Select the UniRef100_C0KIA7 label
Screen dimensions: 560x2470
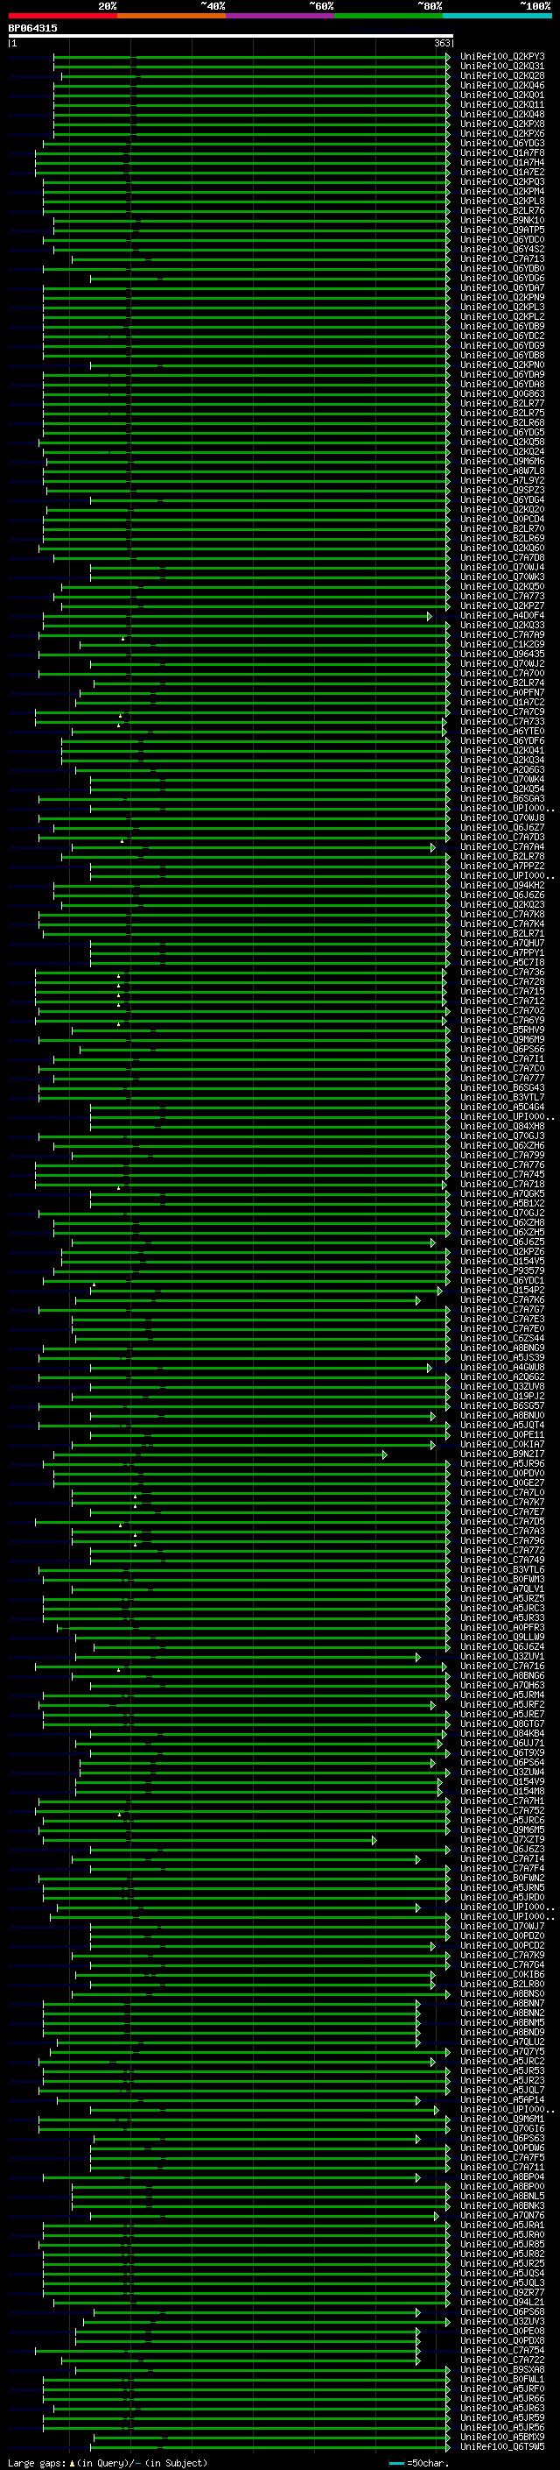501,1444
